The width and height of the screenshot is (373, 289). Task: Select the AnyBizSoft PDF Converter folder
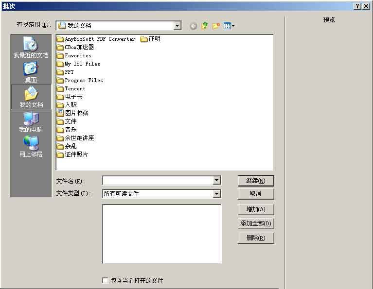tap(99, 39)
